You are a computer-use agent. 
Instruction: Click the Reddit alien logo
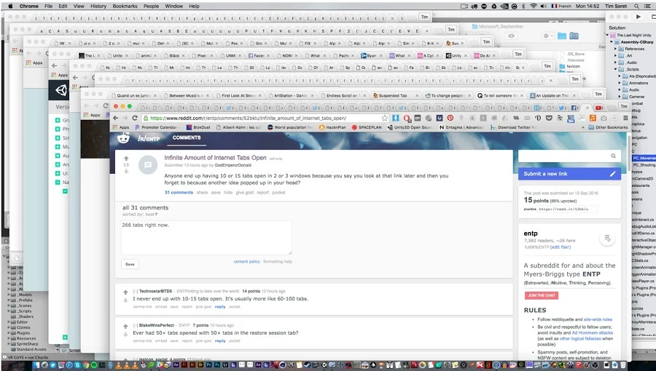(x=121, y=137)
